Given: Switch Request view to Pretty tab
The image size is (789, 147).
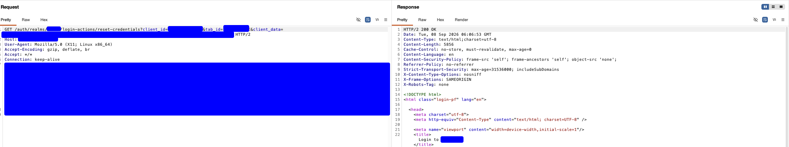Looking at the screenshot, I should [6, 20].
